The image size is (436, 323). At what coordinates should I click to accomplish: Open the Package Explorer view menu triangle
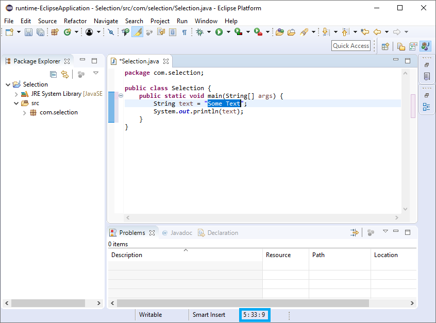[x=96, y=74]
